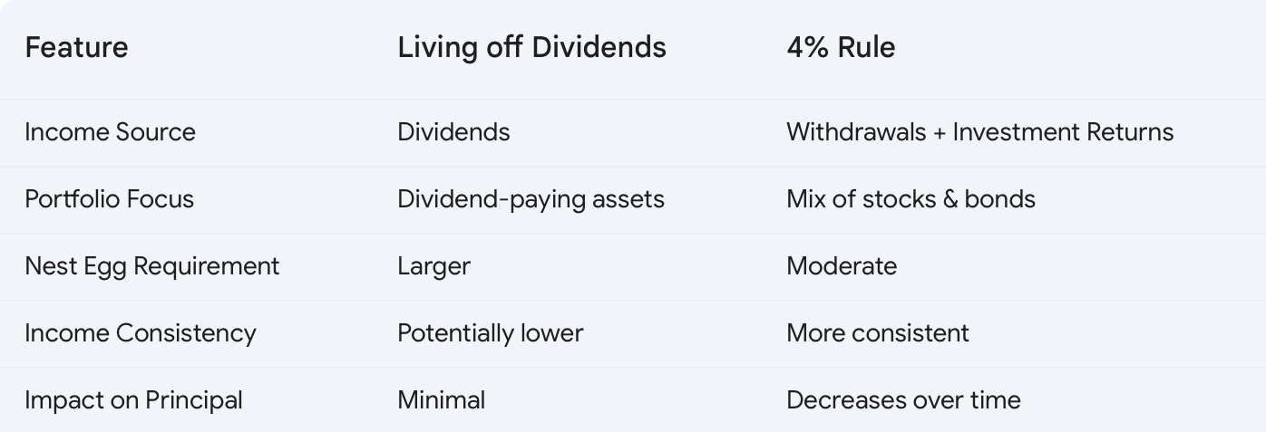1266x432 pixels.
Task: Click the More consistent cell
Action: 878,333
